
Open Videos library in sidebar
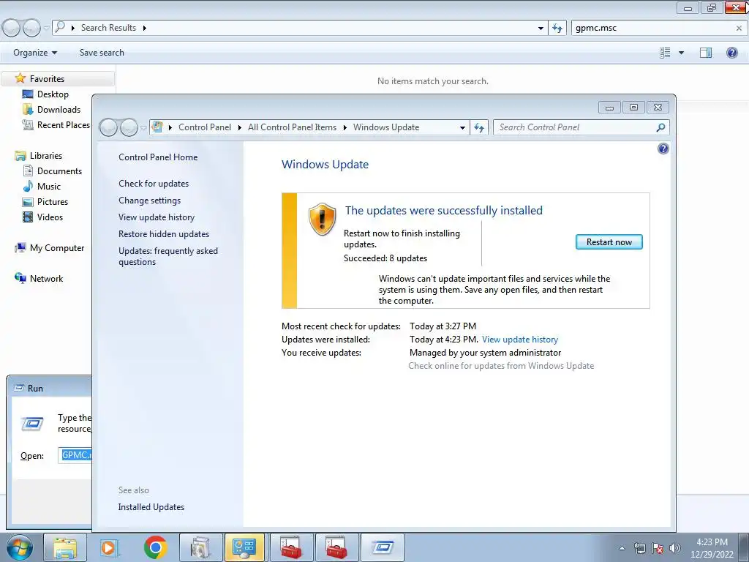(x=50, y=217)
